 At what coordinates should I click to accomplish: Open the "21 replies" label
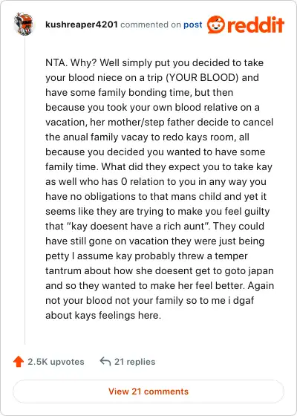pos(134,362)
